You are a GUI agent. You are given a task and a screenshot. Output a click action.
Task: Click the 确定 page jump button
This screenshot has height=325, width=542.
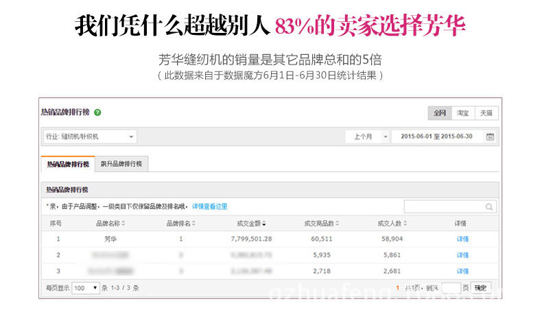(x=480, y=288)
